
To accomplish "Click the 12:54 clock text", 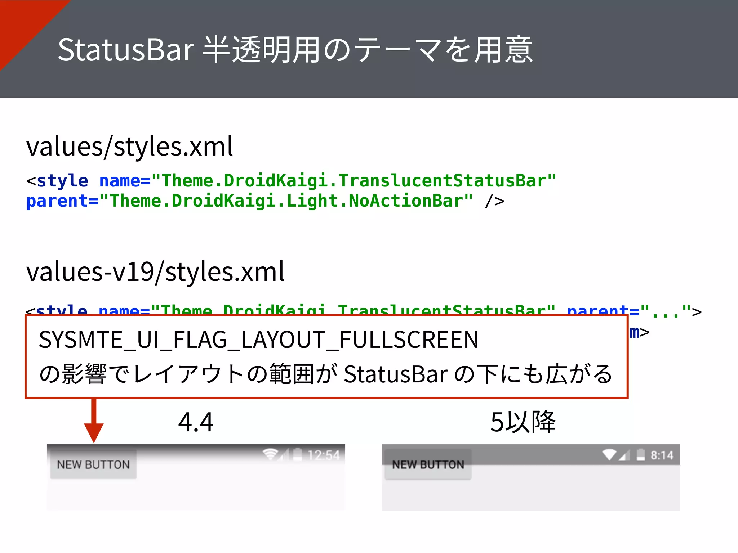I will pos(324,455).
